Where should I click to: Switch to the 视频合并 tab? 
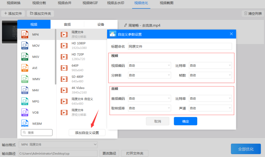pos(64,3)
